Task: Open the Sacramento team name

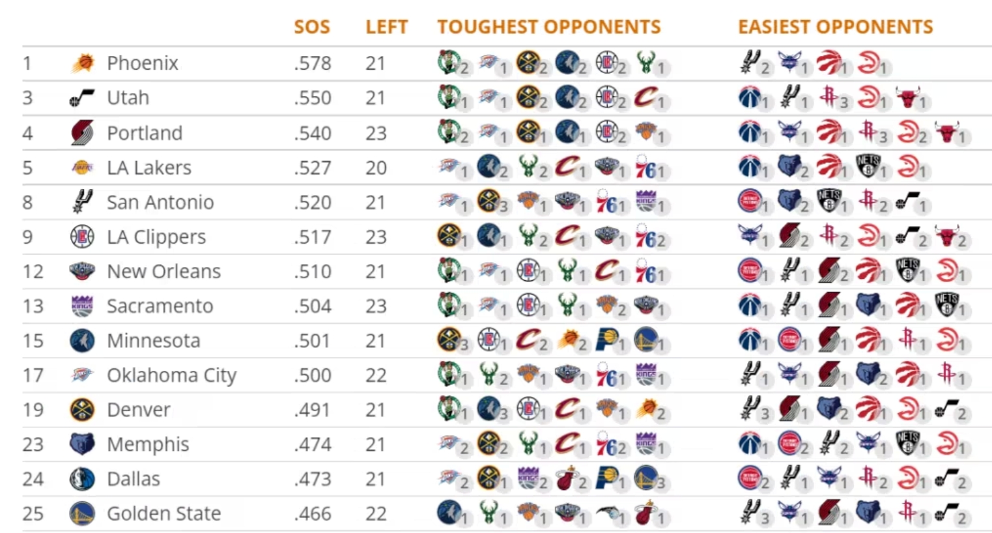Action: click(x=160, y=306)
